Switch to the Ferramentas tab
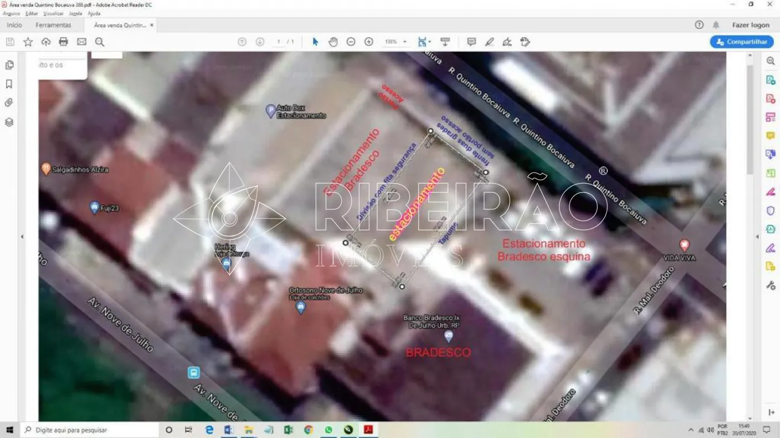Screen dimensions: 780x438 [53, 25]
